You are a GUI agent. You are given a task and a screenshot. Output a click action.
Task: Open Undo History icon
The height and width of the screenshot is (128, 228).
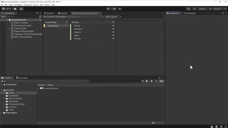coord(188,9)
